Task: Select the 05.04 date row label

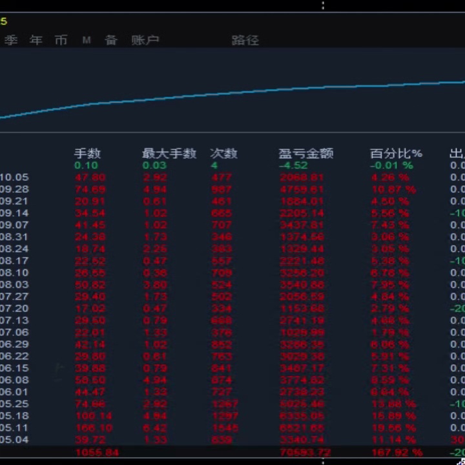Action: [14, 440]
